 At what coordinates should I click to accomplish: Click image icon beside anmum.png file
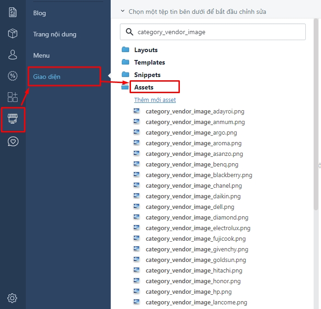pyautogui.click(x=137, y=121)
